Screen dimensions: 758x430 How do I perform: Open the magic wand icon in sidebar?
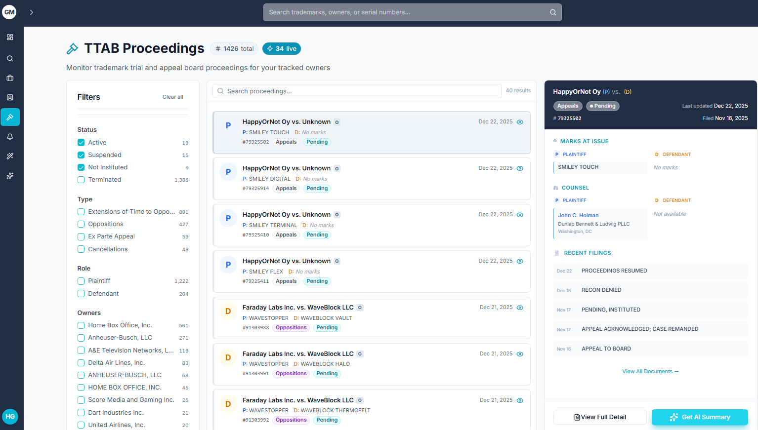tap(10, 156)
